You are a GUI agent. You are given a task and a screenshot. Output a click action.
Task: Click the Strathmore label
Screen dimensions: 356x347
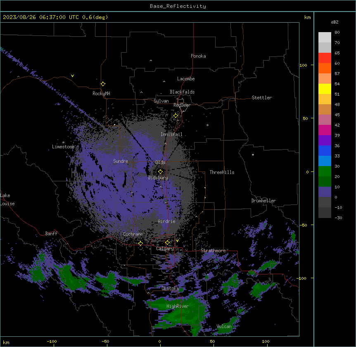(x=213, y=251)
